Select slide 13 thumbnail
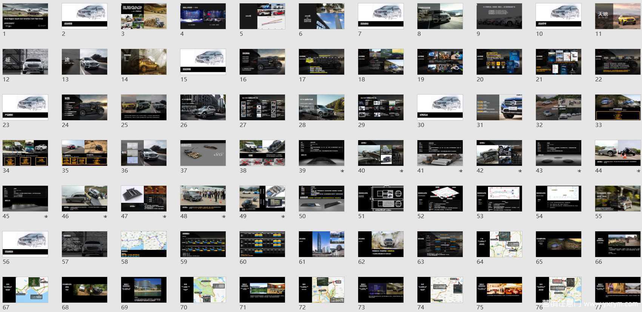 (x=85, y=62)
